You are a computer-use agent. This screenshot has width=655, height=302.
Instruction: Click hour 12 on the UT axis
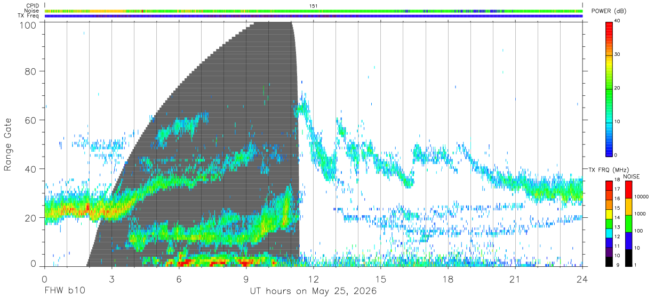click(x=314, y=279)
